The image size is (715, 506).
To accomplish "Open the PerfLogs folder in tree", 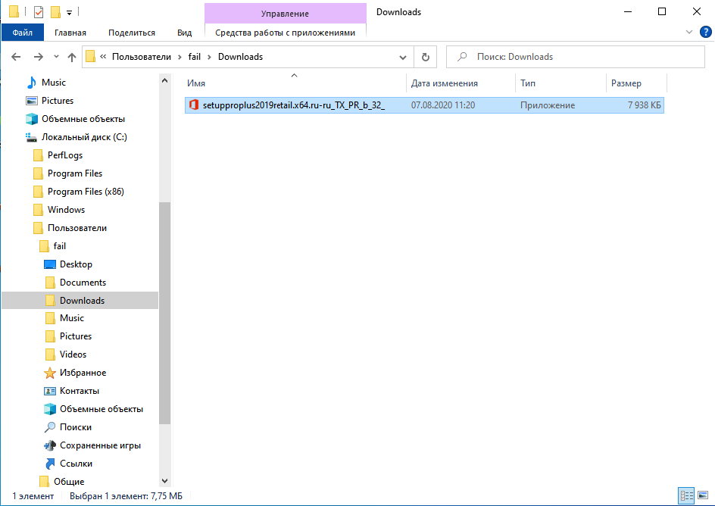I will click(64, 155).
